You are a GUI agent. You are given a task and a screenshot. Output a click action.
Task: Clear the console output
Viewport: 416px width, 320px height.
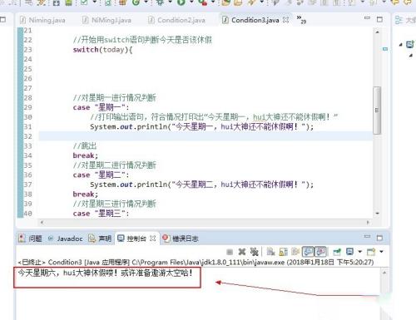[270, 252]
